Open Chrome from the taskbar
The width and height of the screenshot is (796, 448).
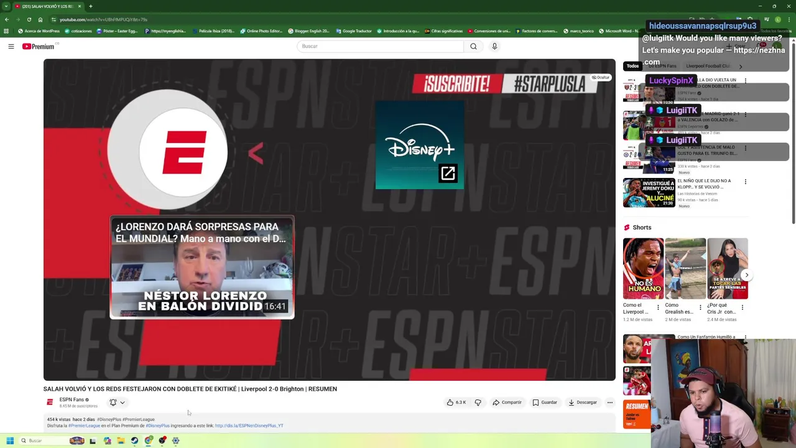pos(149,441)
